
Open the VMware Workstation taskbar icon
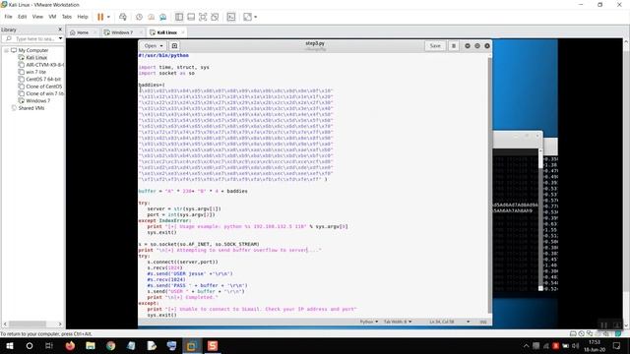[x=192, y=345]
